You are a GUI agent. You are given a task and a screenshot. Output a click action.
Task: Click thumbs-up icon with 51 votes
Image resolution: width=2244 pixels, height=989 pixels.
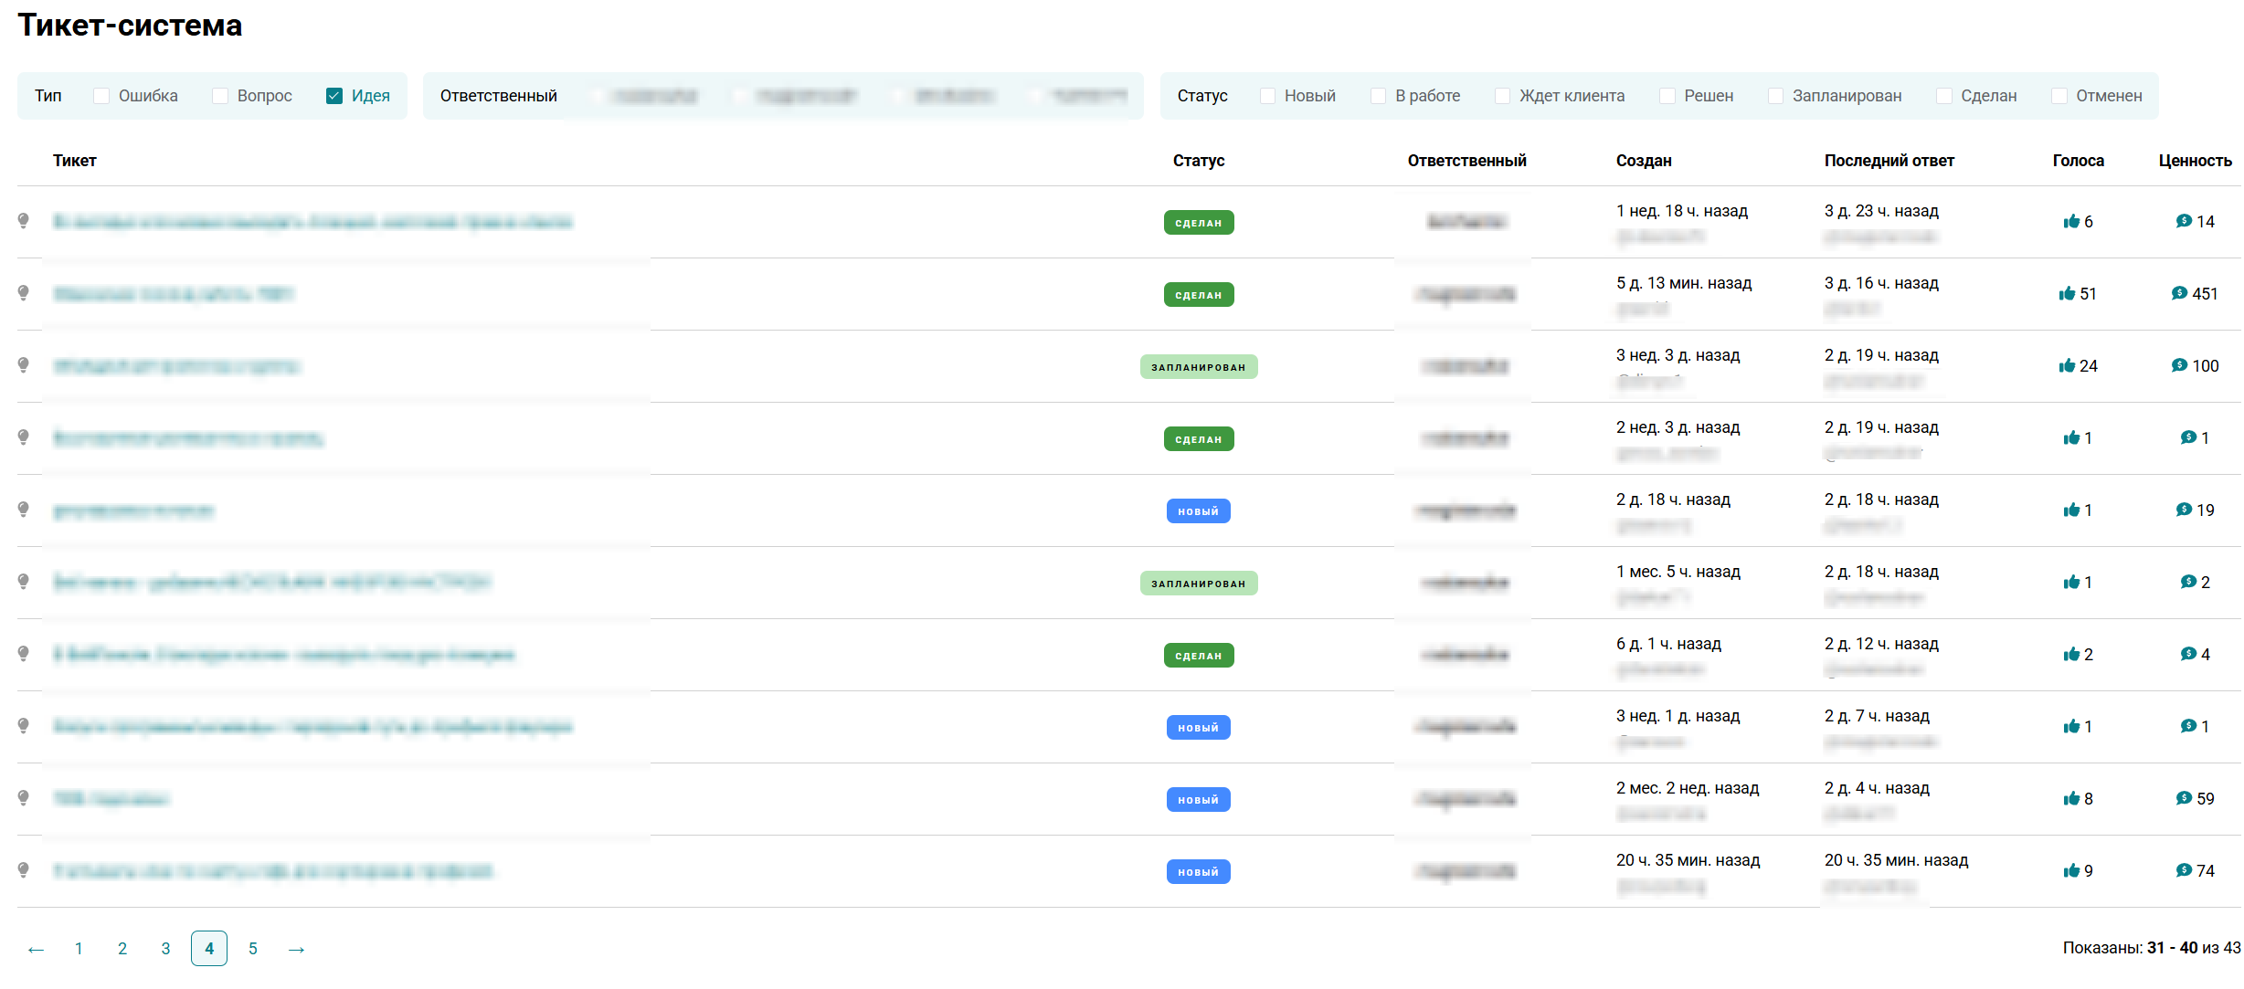click(2067, 294)
